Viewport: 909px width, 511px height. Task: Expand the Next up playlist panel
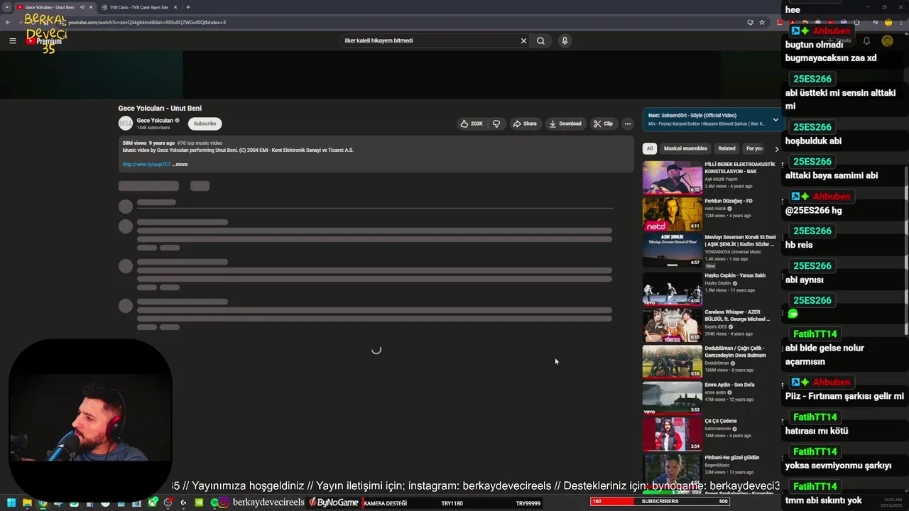pyautogui.click(x=775, y=120)
